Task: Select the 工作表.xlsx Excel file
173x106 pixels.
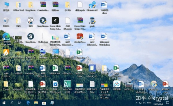Action: point(80,52)
